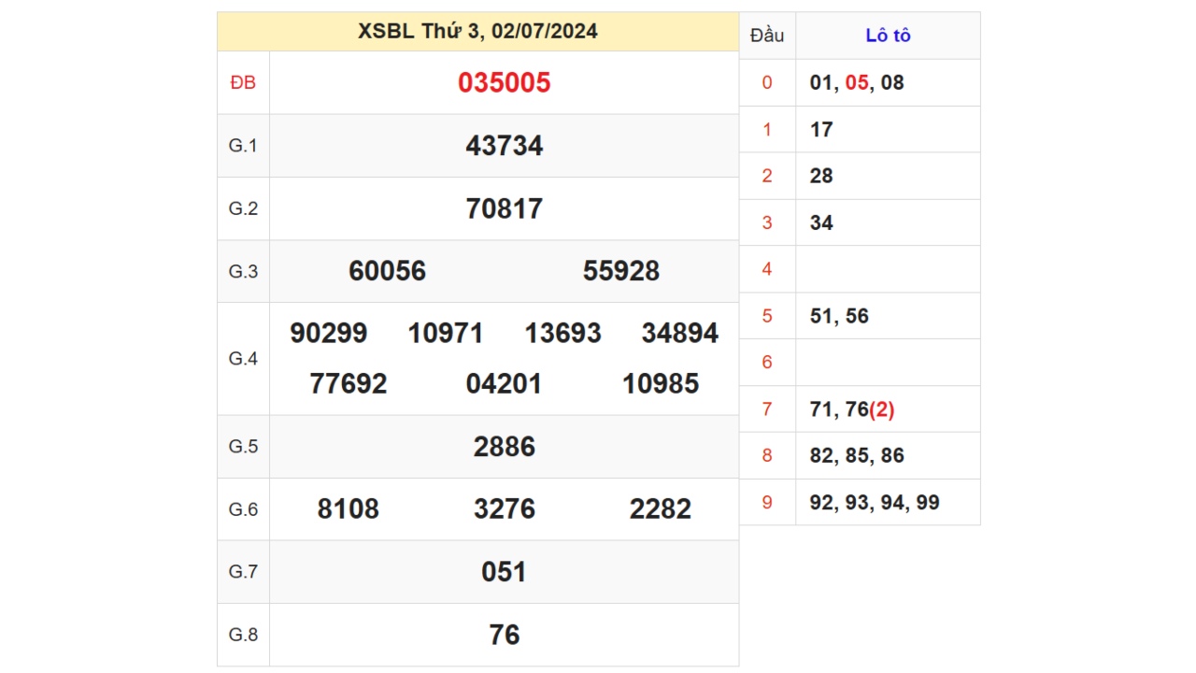The height and width of the screenshot is (673, 1196).
Task: Click the G.3 row label
Action: [x=243, y=271]
